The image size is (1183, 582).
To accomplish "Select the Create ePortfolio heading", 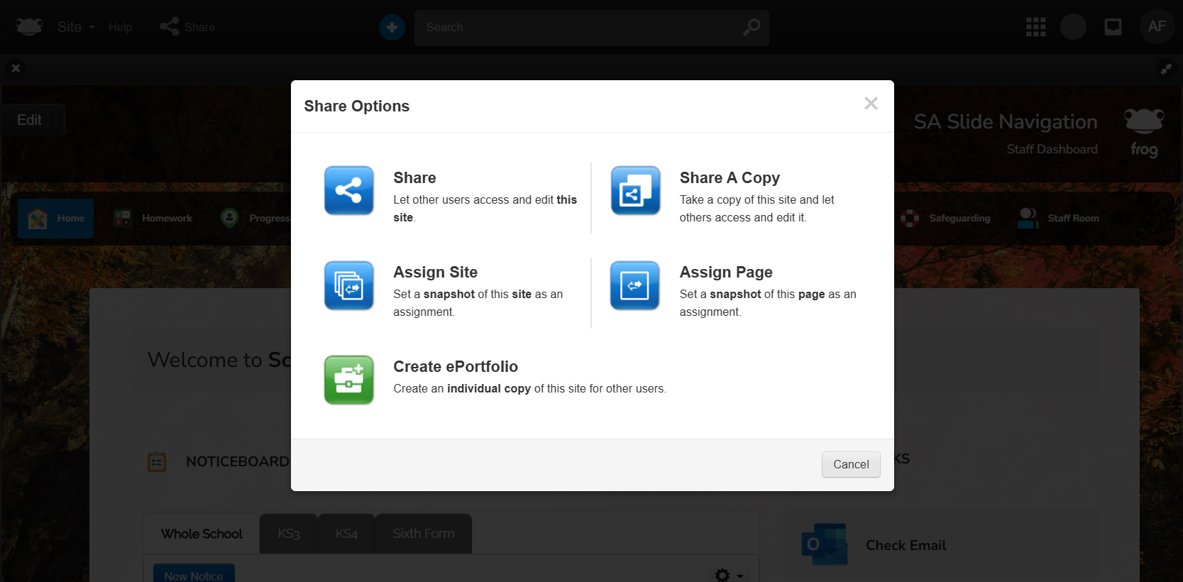I will point(456,366).
